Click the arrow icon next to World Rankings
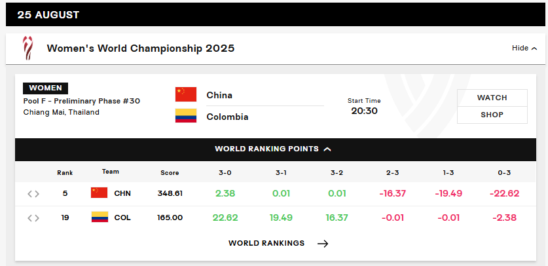 [322, 243]
